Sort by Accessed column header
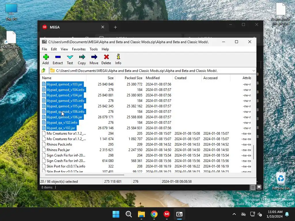Image resolution: width=295 pixels, height=221 pixels. click(x=216, y=78)
